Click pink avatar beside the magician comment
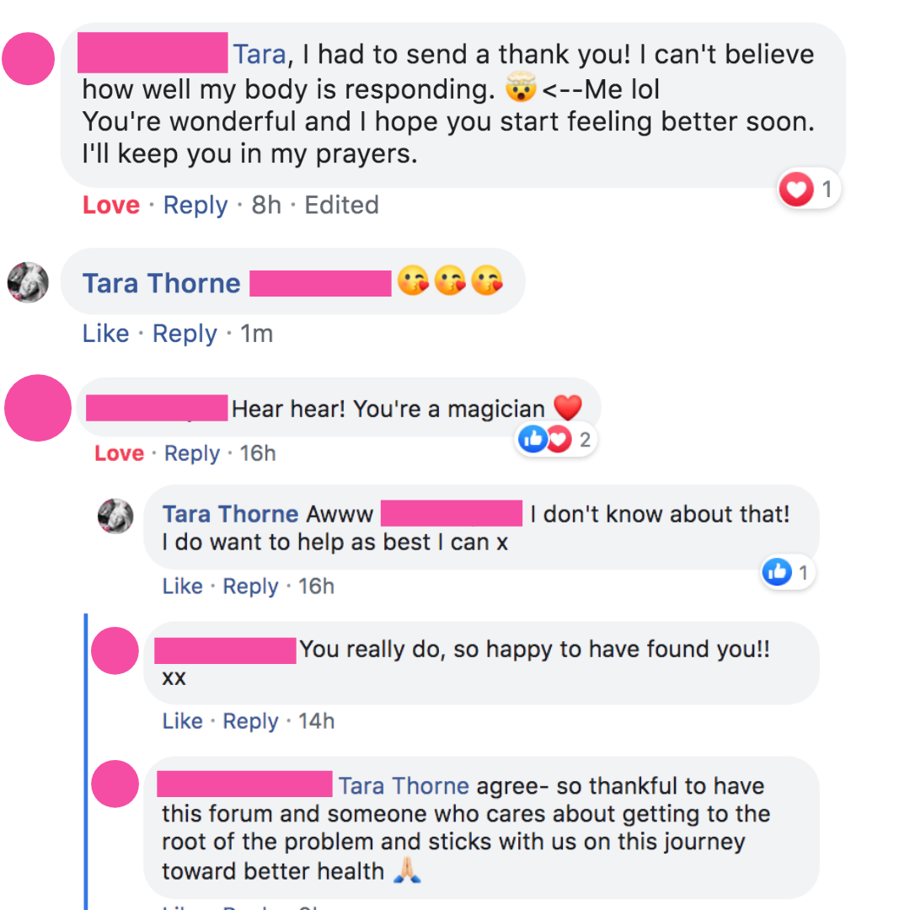The width and height of the screenshot is (910, 910). click(38, 408)
